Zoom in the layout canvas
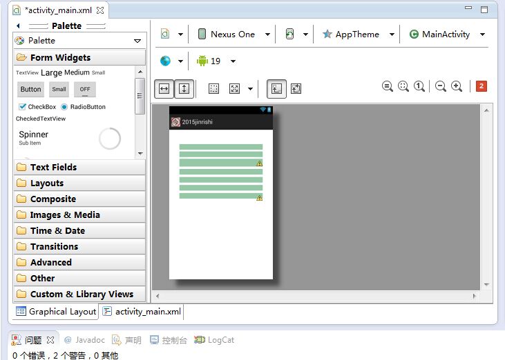Screen dimensions: 505x360 (x=457, y=86)
